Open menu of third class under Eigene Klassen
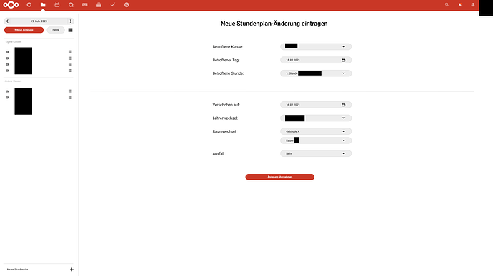The height and width of the screenshot is (276, 493). (x=71, y=64)
